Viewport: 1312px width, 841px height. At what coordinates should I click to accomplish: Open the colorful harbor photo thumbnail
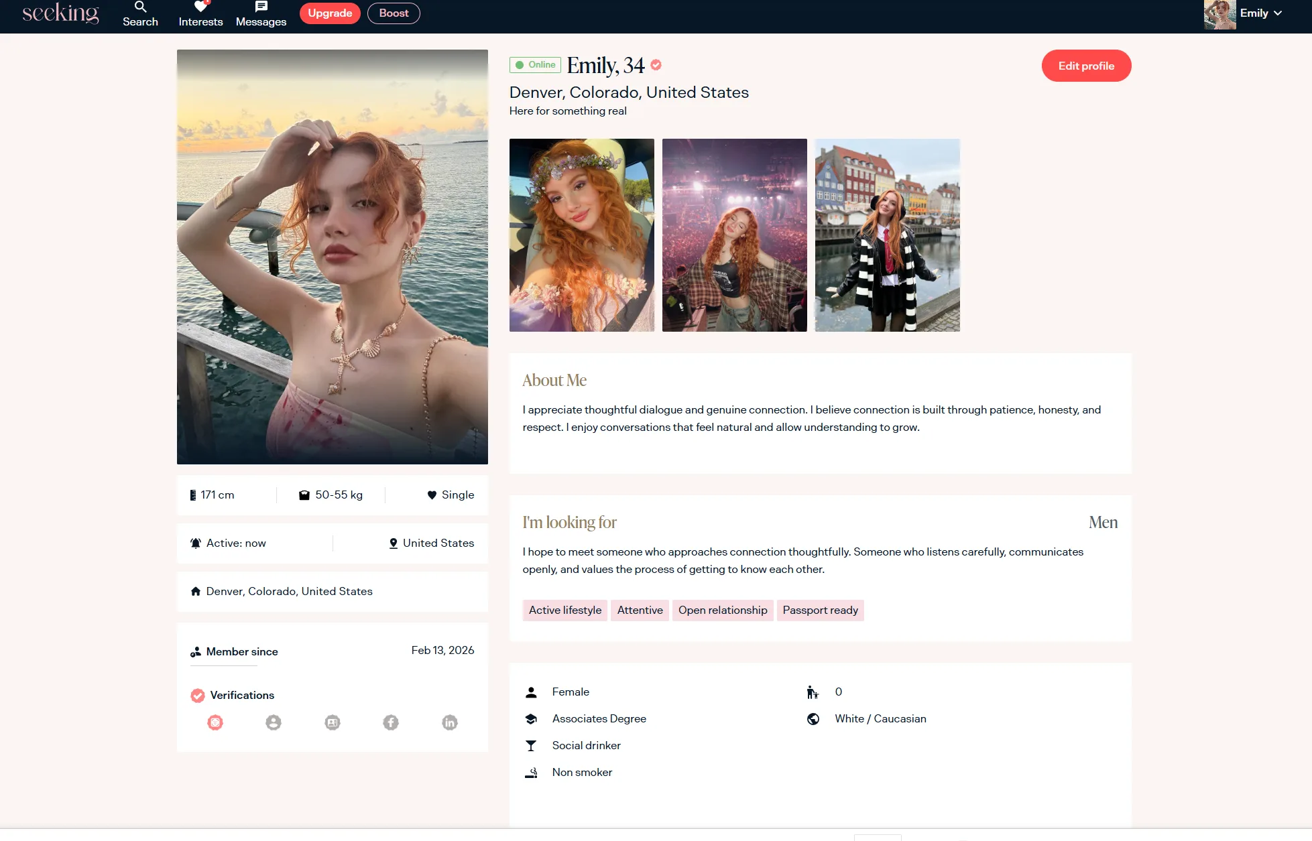pyautogui.click(x=887, y=235)
